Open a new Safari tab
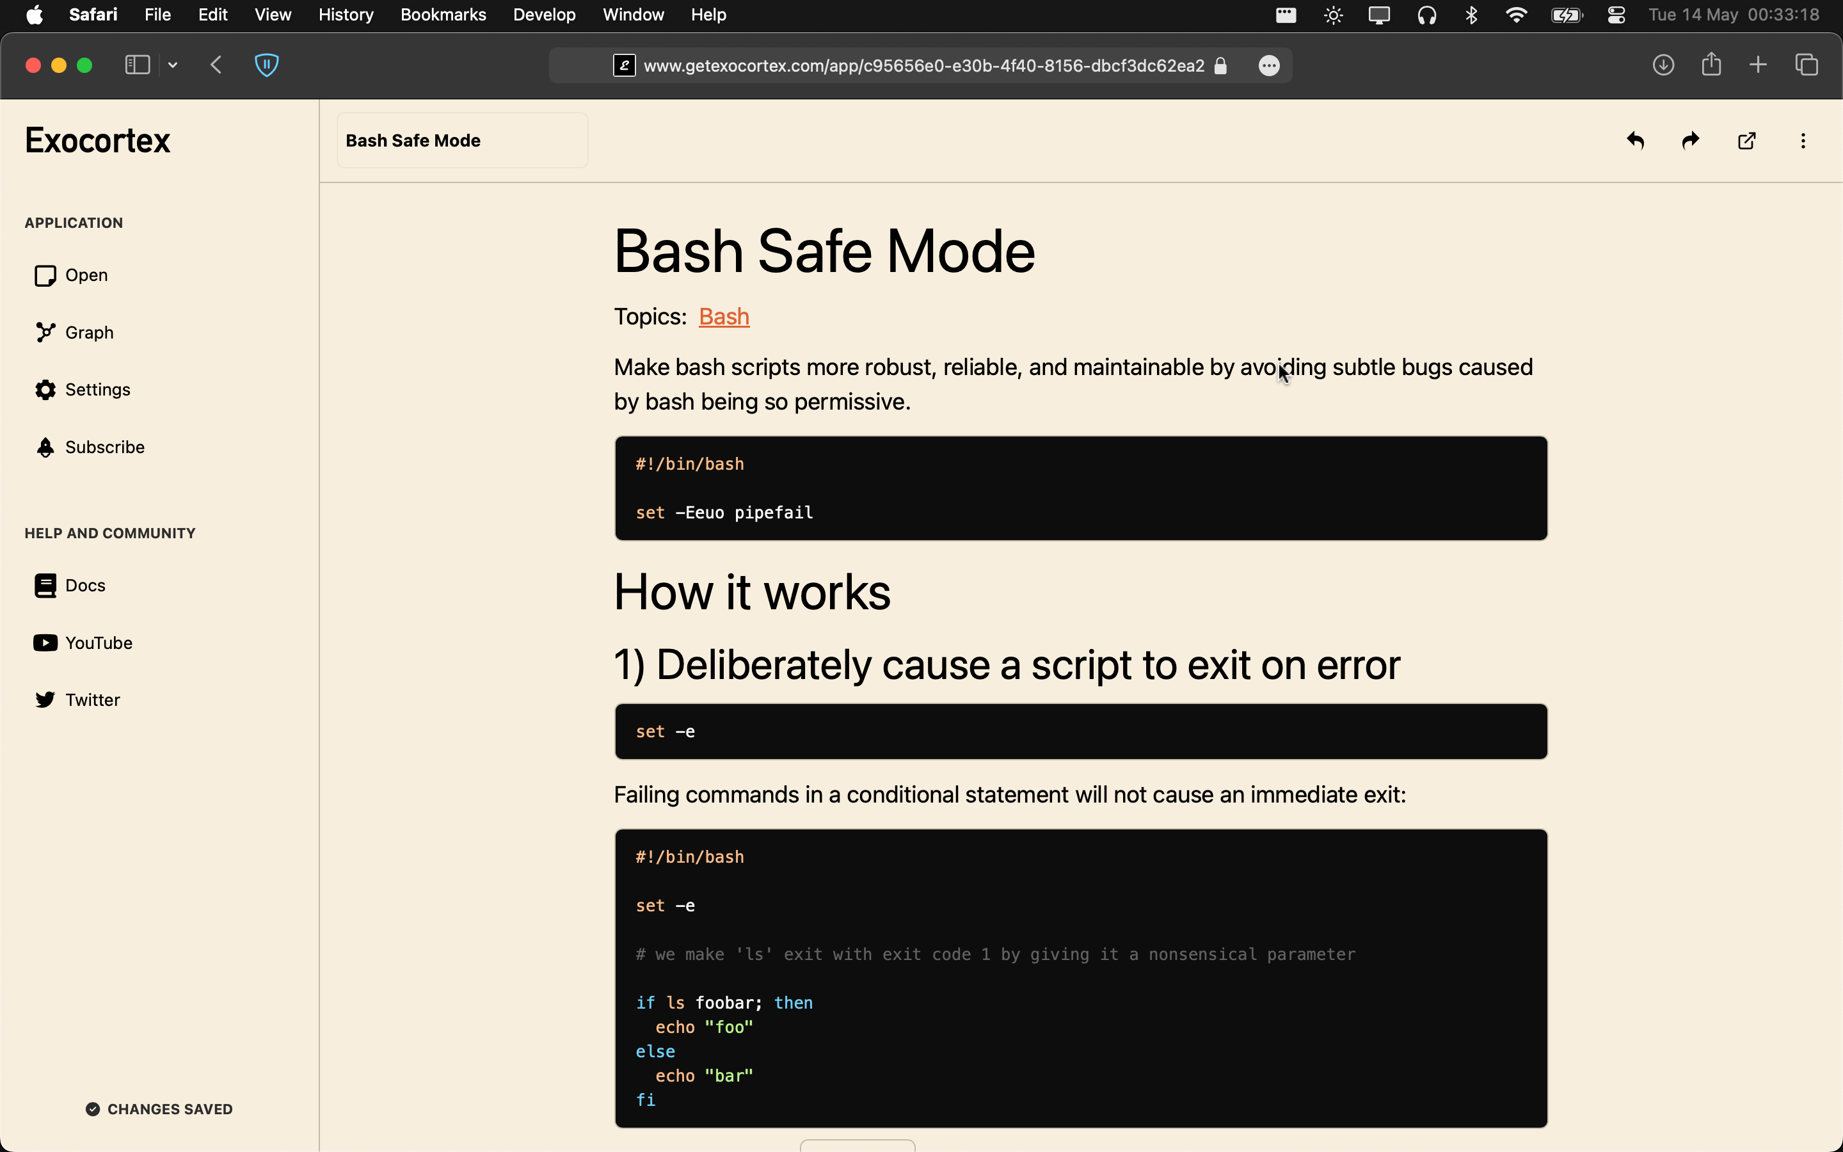 click(1758, 65)
